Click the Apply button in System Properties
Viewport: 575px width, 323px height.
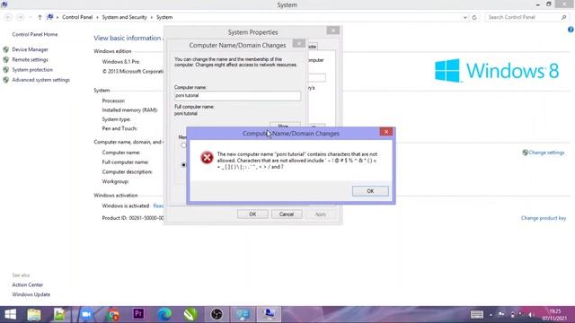[x=320, y=214]
